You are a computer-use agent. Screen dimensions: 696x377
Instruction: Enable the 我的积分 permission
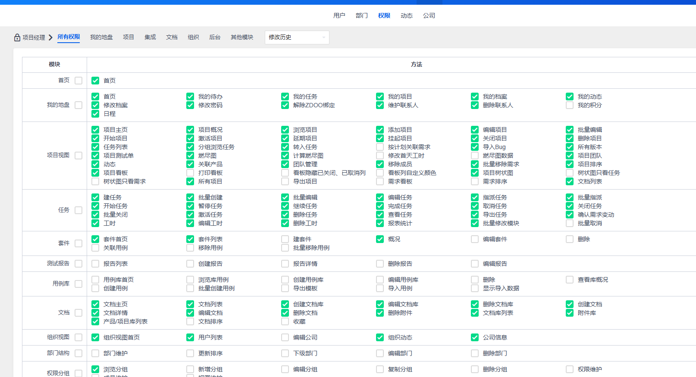(570, 105)
